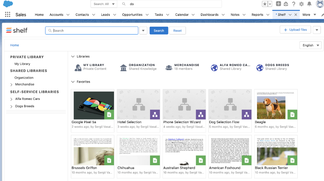Click the Upload files button
This screenshot has height=181, width=324.
click(x=295, y=30)
